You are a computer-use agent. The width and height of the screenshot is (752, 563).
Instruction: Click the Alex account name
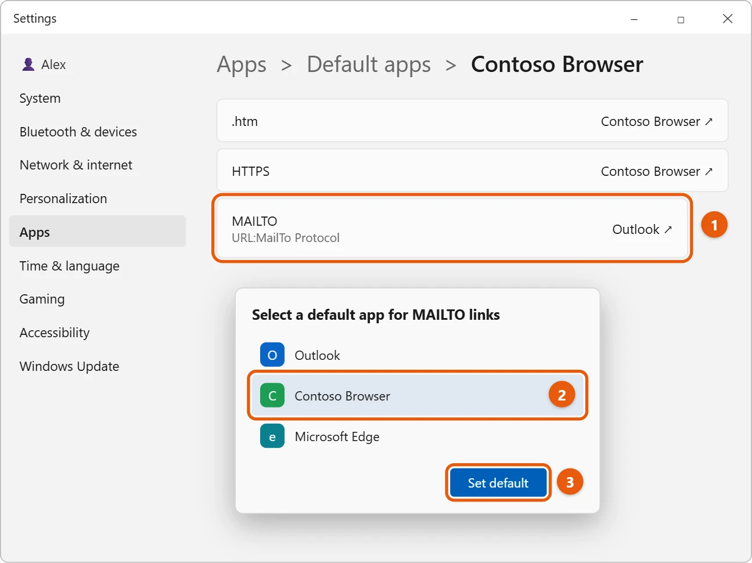(x=53, y=64)
